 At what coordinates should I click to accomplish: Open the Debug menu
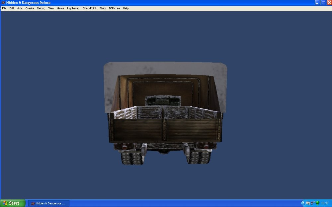pos(41,9)
